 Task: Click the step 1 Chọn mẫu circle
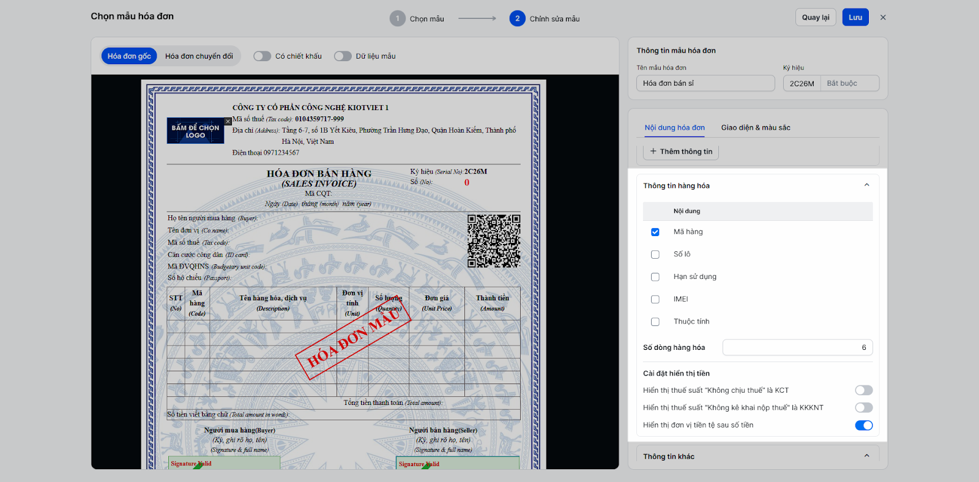[398, 18]
